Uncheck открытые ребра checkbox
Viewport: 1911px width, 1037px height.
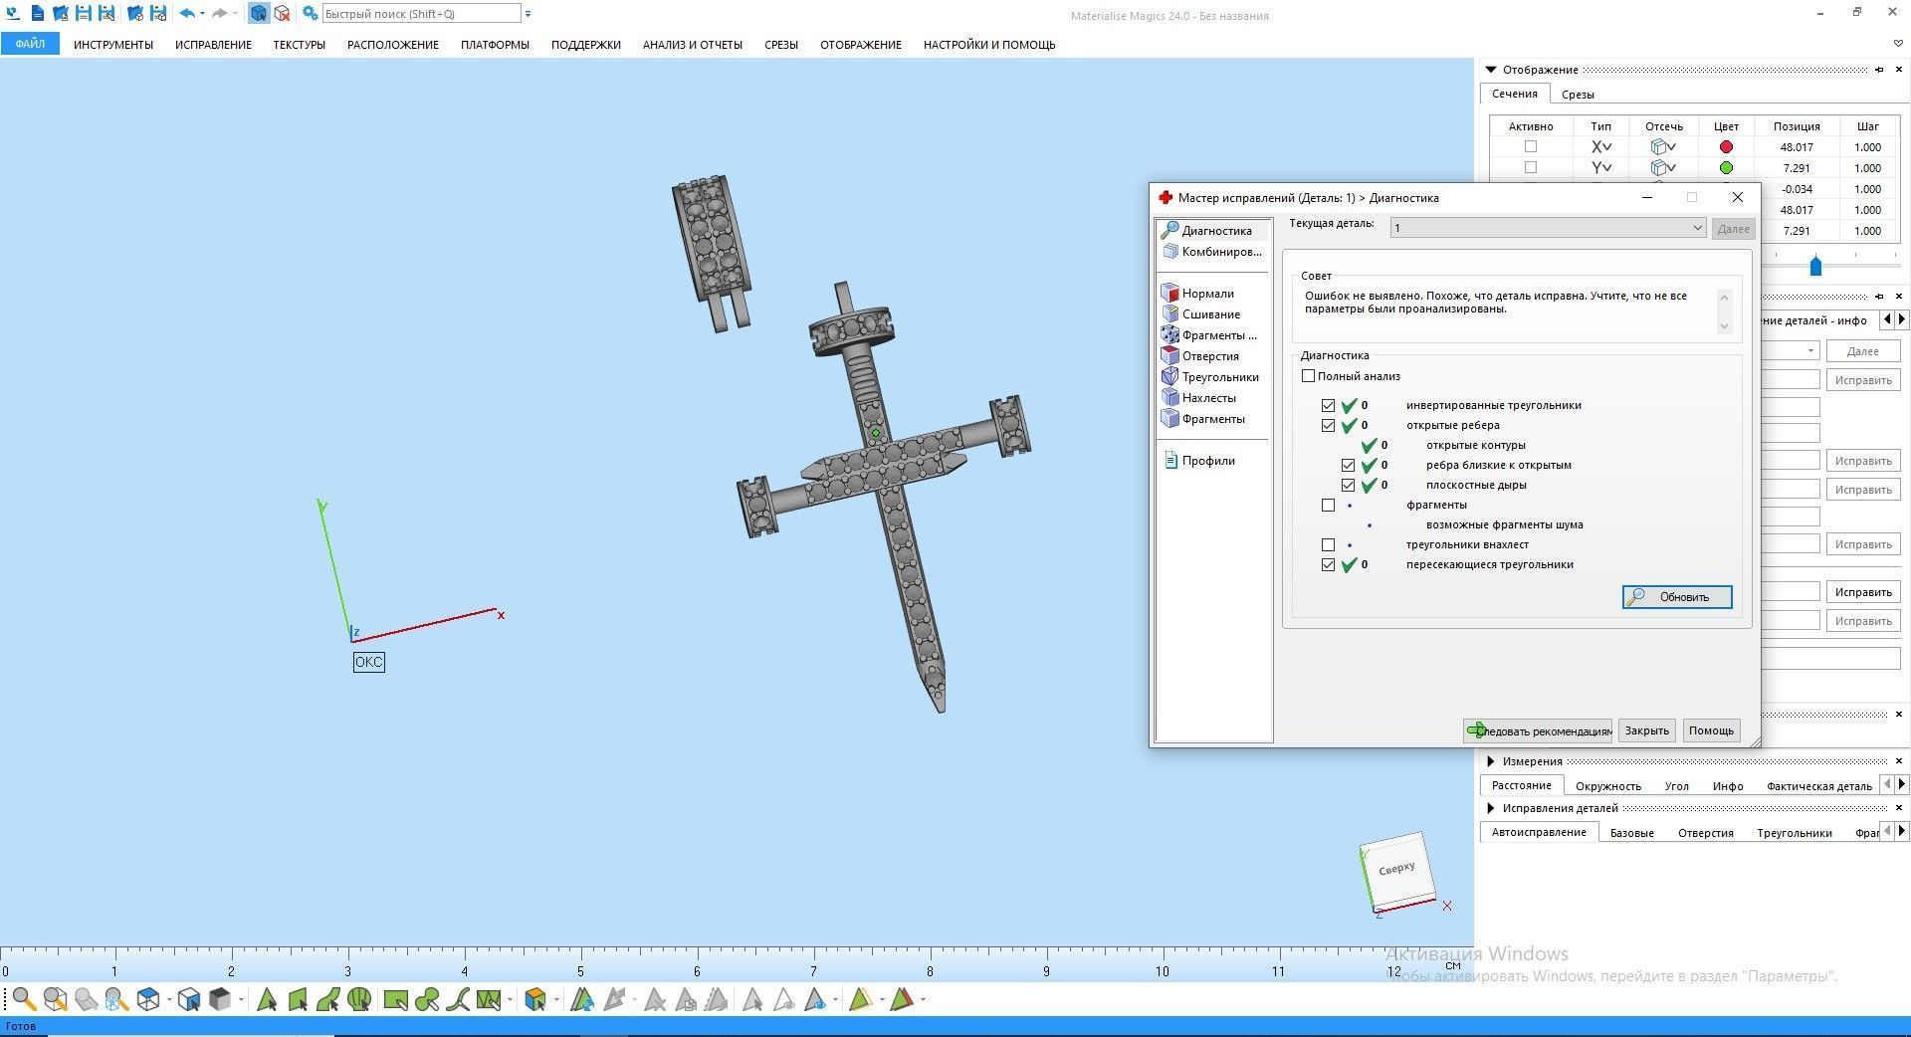(1328, 425)
